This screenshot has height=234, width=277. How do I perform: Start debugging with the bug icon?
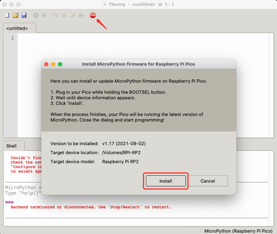tap(44, 15)
